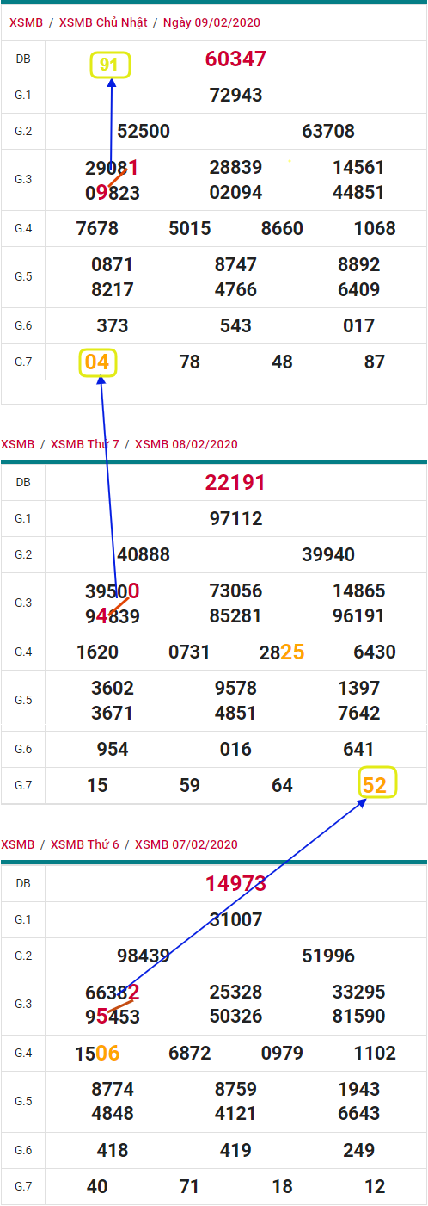Viewport: 428px width, 1206px height.
Task: Click the XSMB 07/02/2020 date link
Action: coord(186,844)
